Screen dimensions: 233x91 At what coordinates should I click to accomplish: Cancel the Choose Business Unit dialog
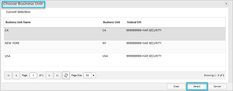click(x=217, y=86)
